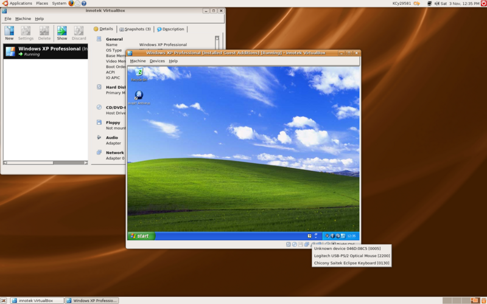Screen dimensions: 487x304
Task: Switch to the Snapshots (3) tab
Action: pos(135,29)
